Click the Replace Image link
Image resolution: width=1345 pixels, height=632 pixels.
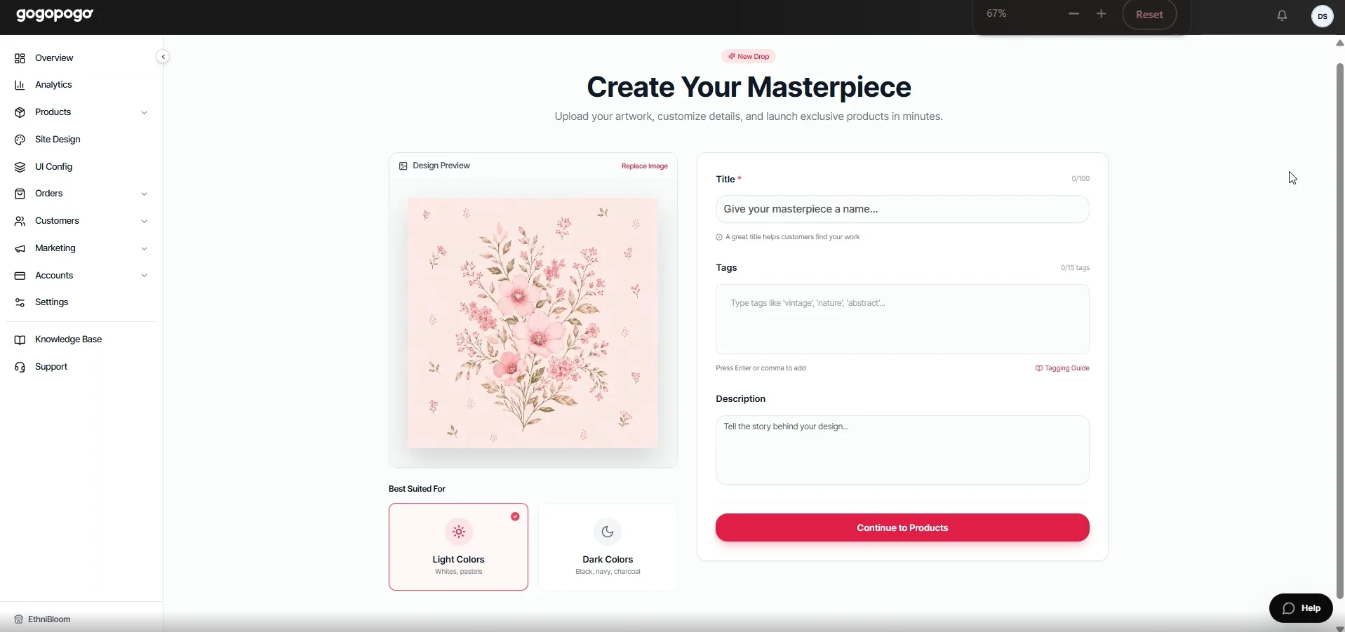click(644, 166)
